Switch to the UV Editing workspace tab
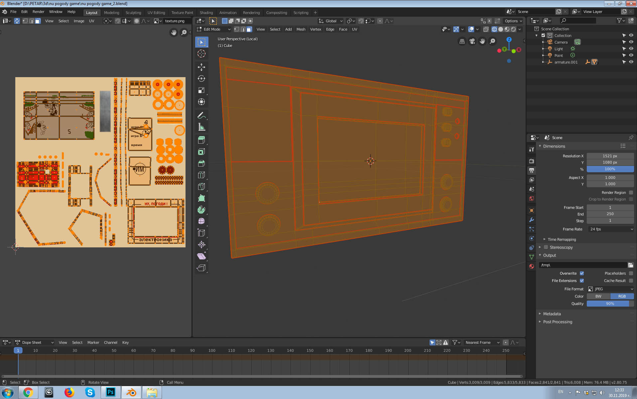Image resolution: width=637 pixels, height=399 pixels. tap(156, 13)
